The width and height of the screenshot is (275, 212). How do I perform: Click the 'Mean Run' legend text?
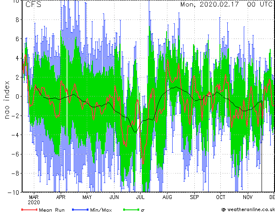pyautogui.click(x=52, y=210)
